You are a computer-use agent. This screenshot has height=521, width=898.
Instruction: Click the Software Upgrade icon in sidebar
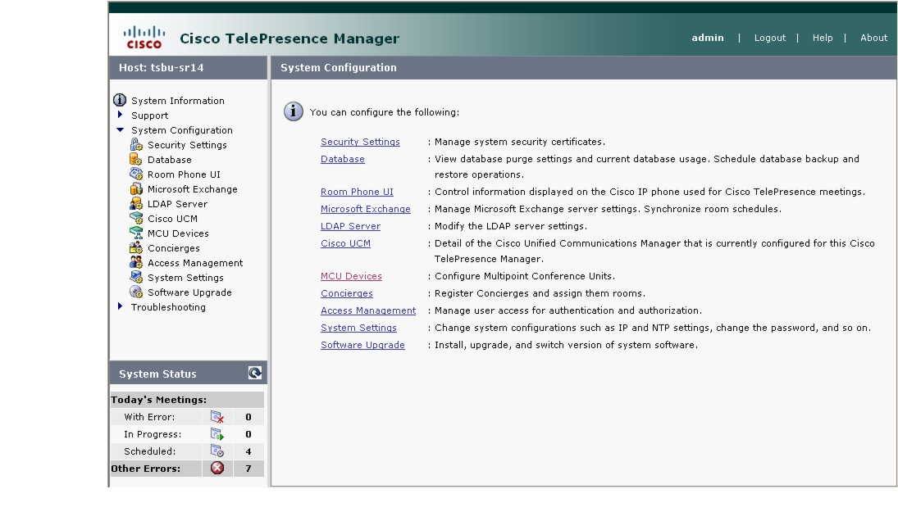[136, 292]
